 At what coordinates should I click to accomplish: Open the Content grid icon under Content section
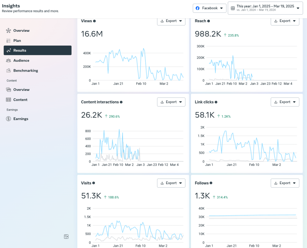tap(8, 100)
